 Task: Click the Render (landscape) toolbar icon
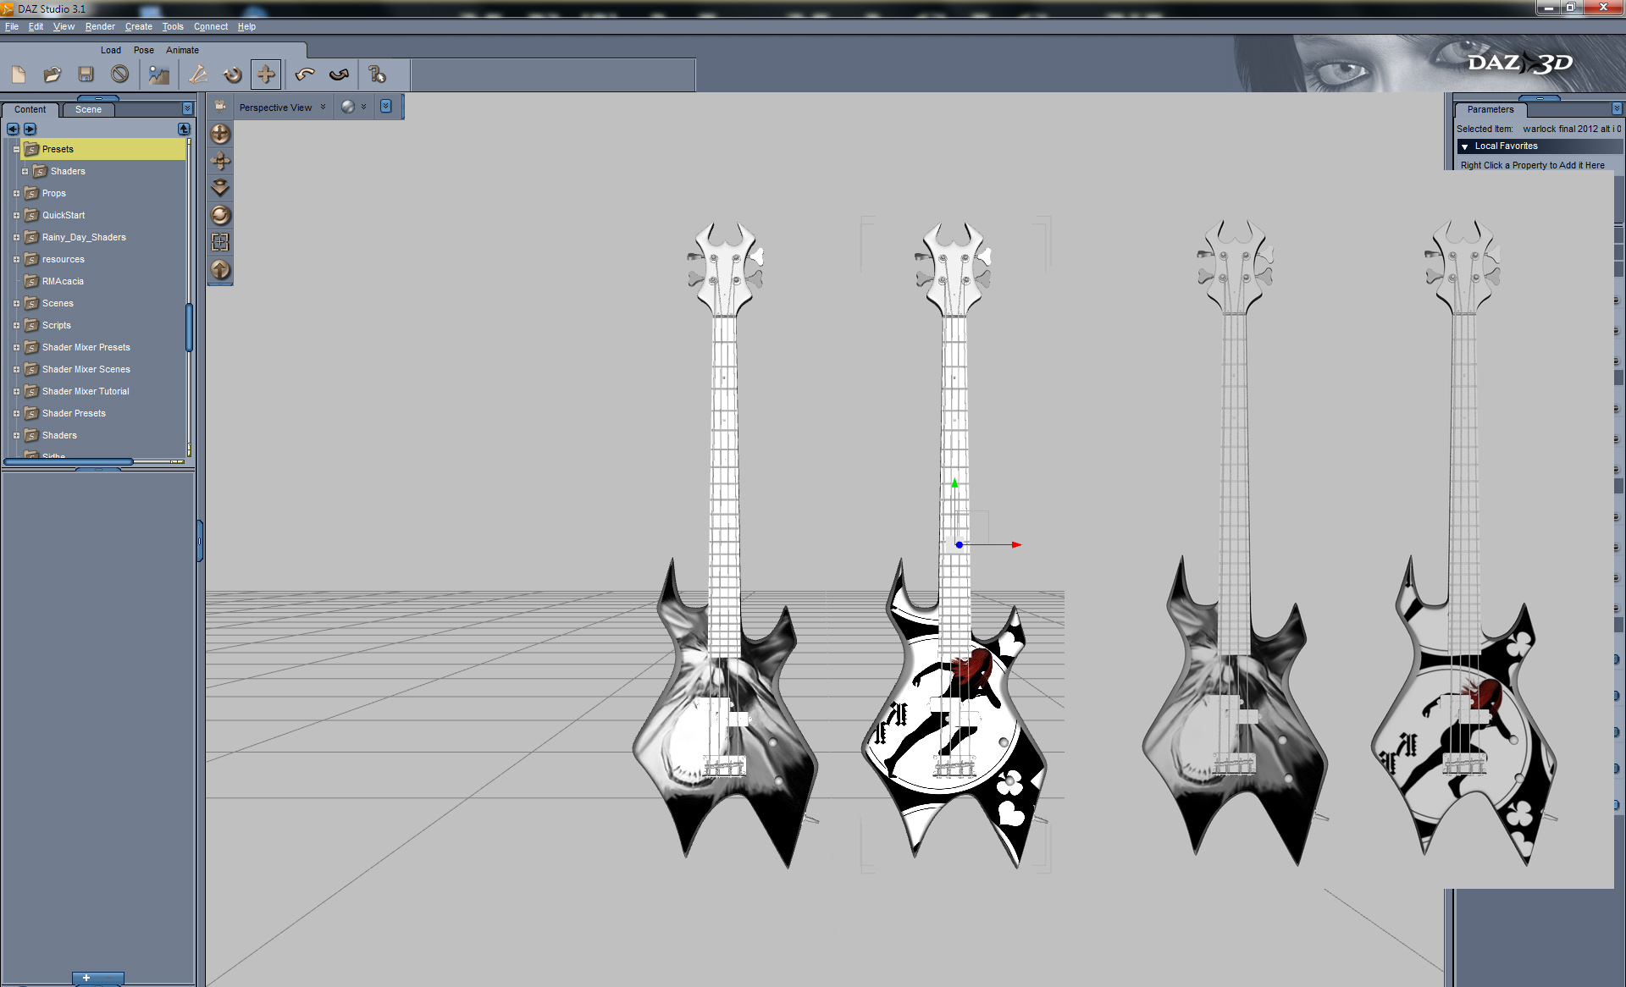(x=158, y=74)
